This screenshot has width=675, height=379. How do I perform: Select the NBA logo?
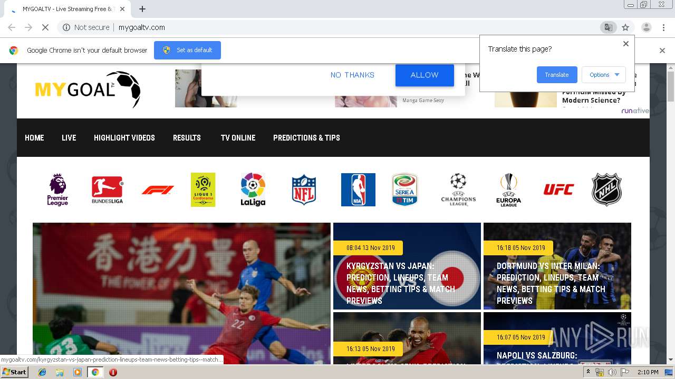coord(358,189)
